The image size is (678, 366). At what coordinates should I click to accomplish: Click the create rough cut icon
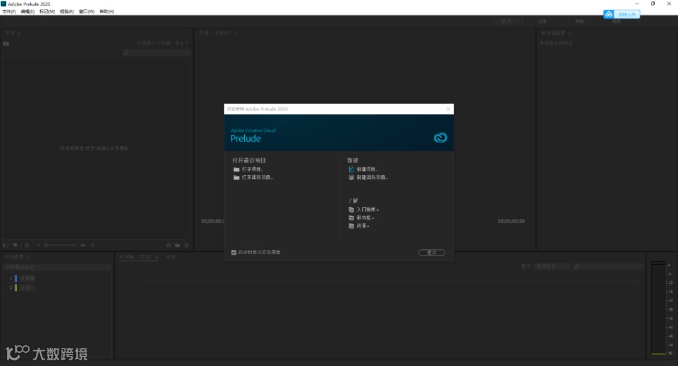click(x=169, y=245)
